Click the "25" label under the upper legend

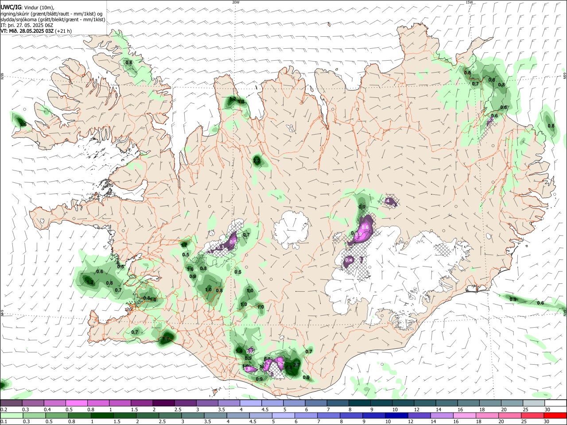(x=525, y=410)
